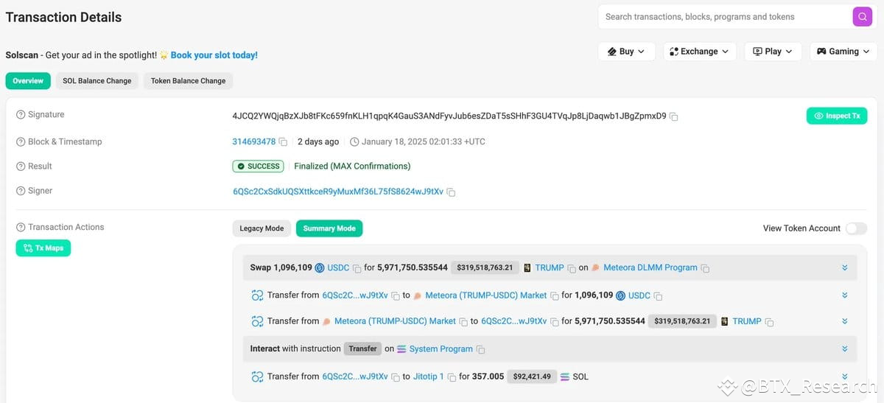Open the Play dropdown
Viewport: 884px width, 403px height.
point(773,52)
